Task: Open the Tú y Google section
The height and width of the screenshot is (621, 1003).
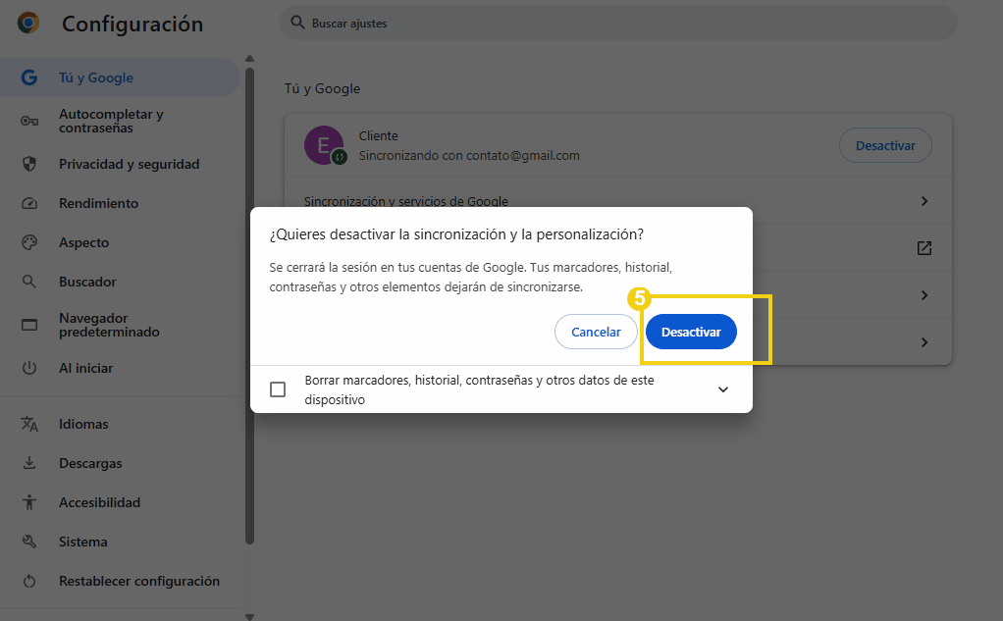Action: point(96,78)
